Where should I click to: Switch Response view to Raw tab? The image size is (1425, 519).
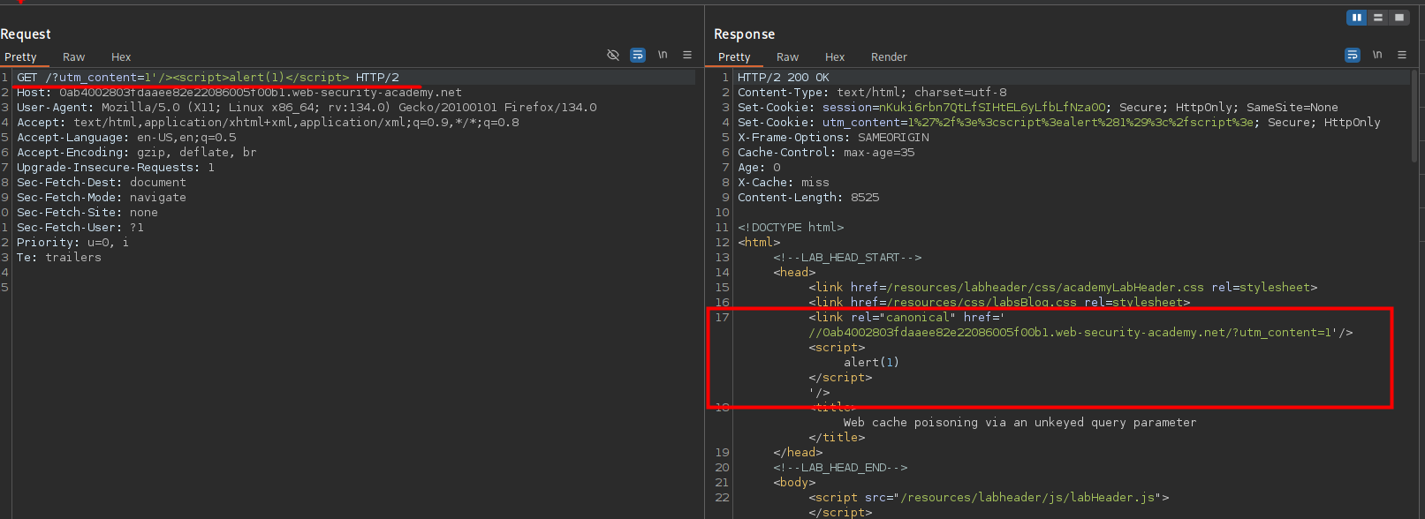[x=788, y=56]
